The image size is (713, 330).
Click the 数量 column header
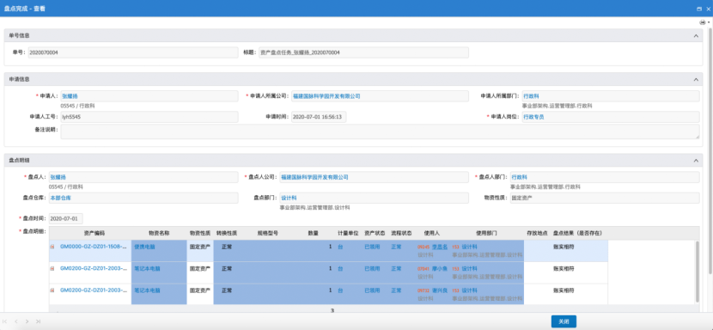(x=314, y=233)
